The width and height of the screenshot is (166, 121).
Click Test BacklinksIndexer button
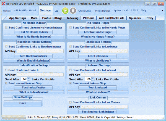click(x=33, y=56)
